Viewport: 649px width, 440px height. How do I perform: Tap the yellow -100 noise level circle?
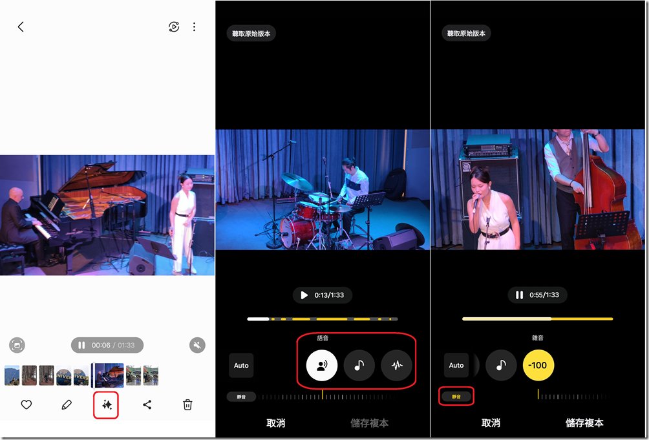pyautogui.click(x=538, y=366)
